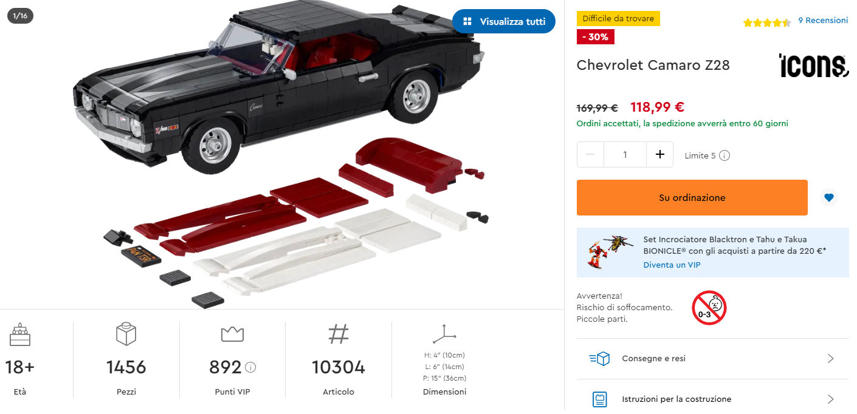Expand Istruzioni per la costruzione chevron
The width and height of the screenshot is (857, 414).
click(831, 399)
